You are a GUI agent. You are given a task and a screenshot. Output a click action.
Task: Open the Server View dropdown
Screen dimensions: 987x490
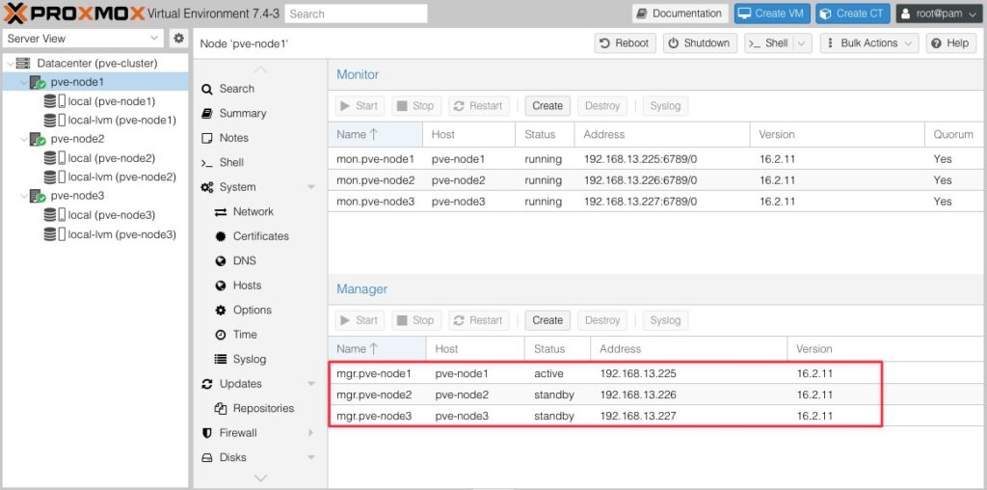click(x=83, y=39)
